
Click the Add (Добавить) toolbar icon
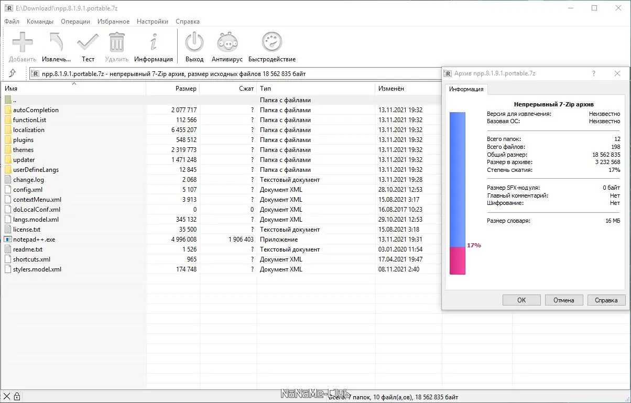click(23, 42)
